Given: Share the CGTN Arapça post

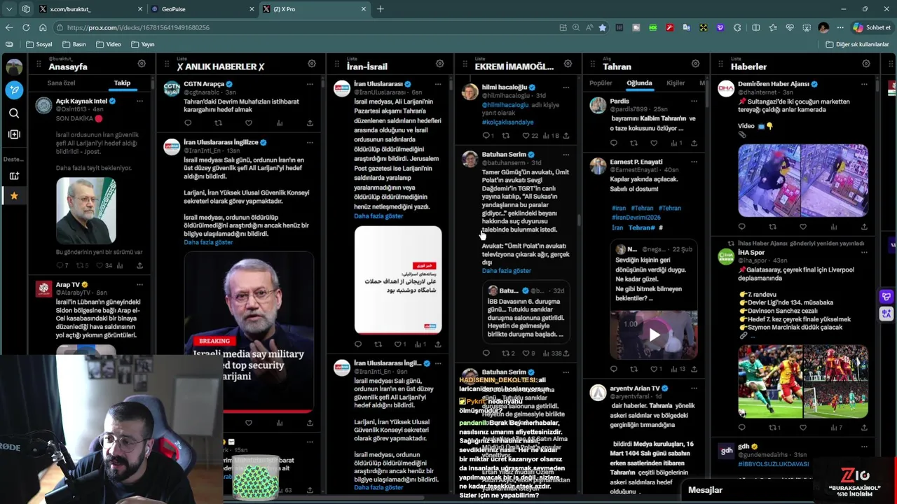Looking at the screenshot, I should click(x=310, y=123).
